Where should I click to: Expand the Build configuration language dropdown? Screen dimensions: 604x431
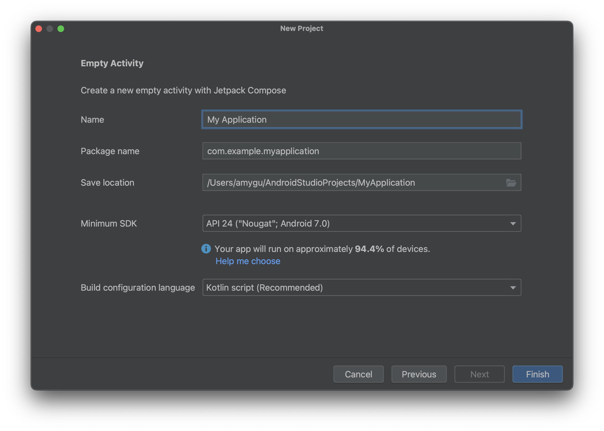[x=513, y=287]
